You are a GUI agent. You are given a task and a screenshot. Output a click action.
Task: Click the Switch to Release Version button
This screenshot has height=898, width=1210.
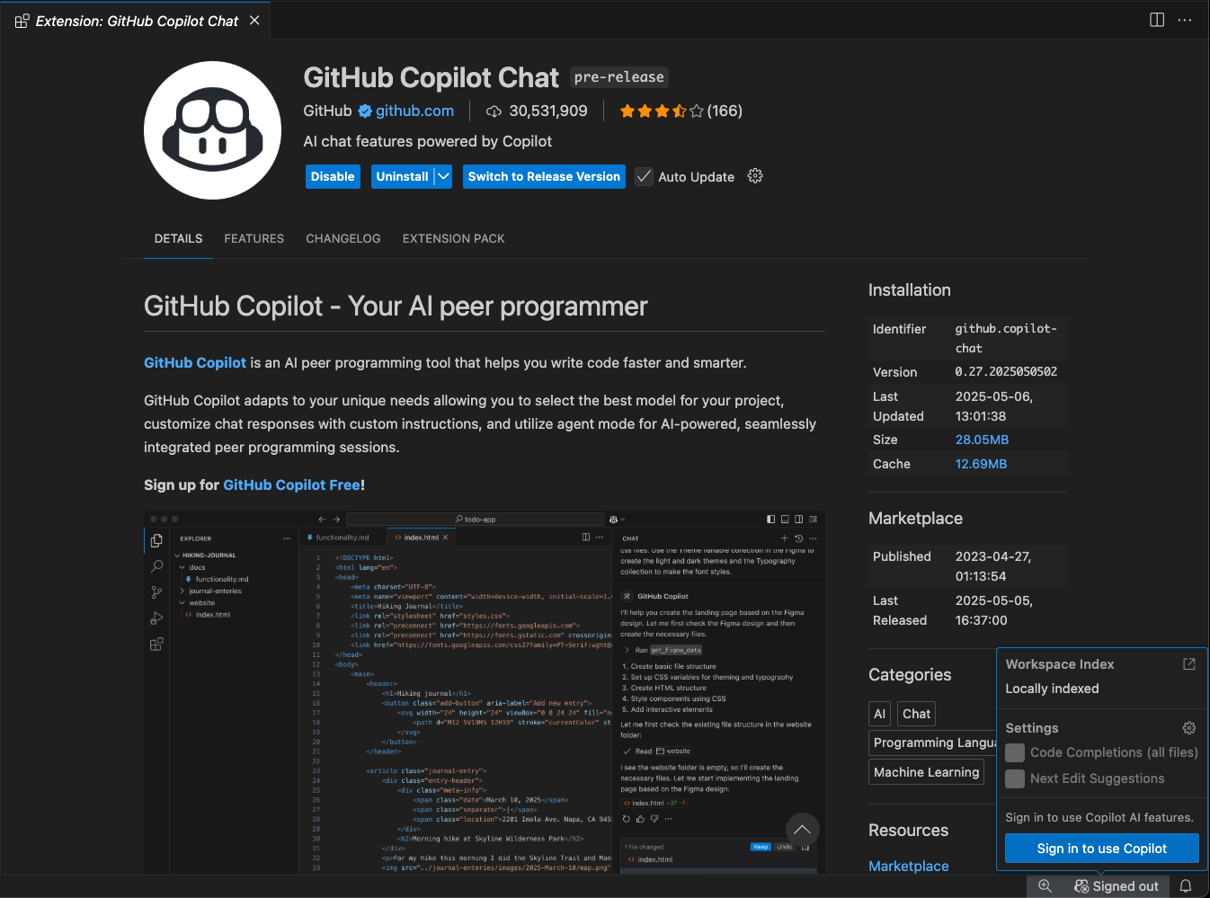[544, 176]
